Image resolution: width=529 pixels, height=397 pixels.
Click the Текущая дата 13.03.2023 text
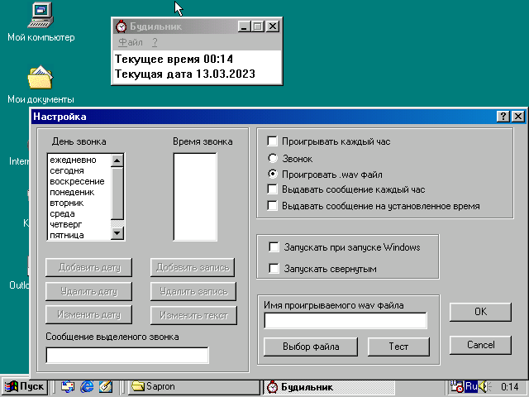[x=185, y=74]
